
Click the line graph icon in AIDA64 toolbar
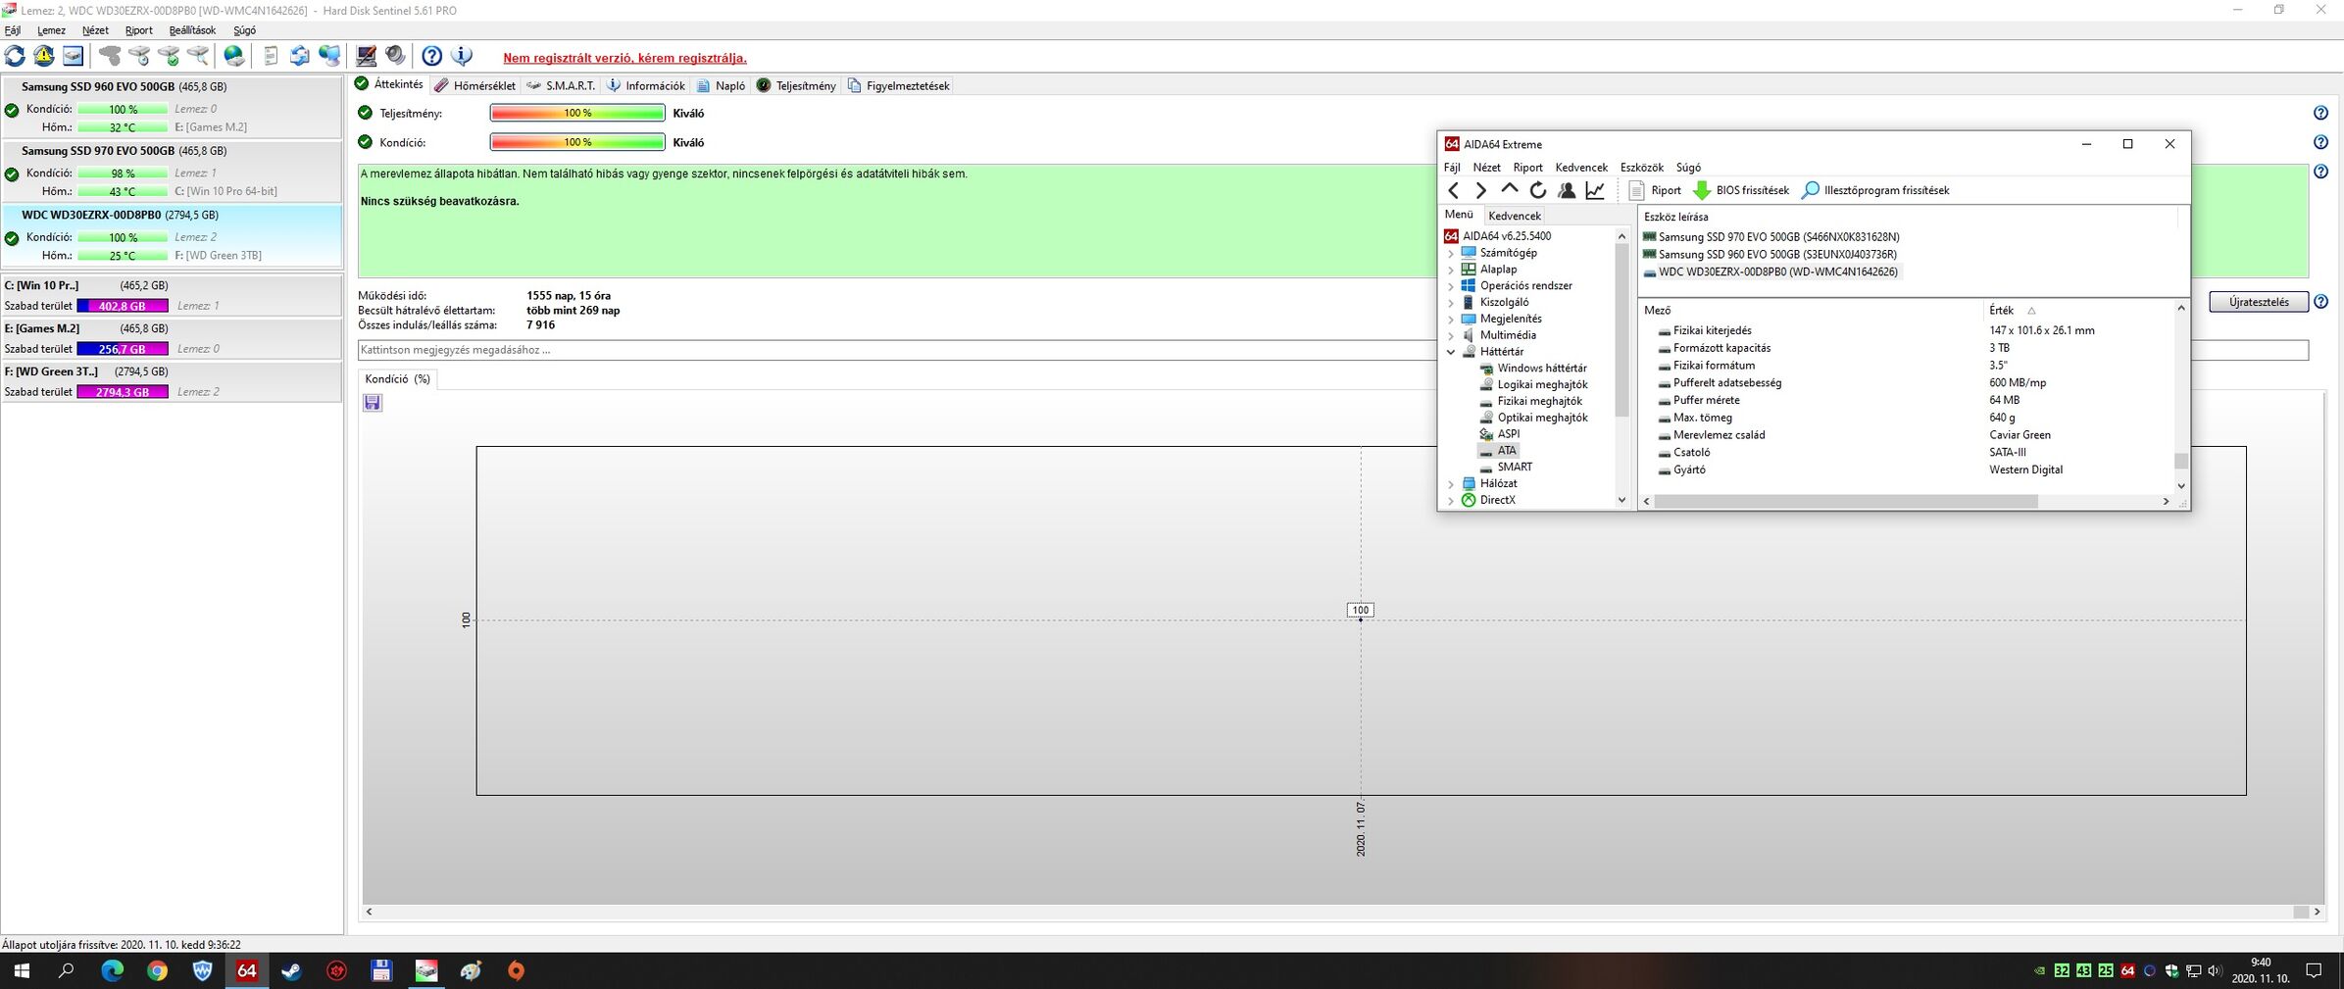1595,190
